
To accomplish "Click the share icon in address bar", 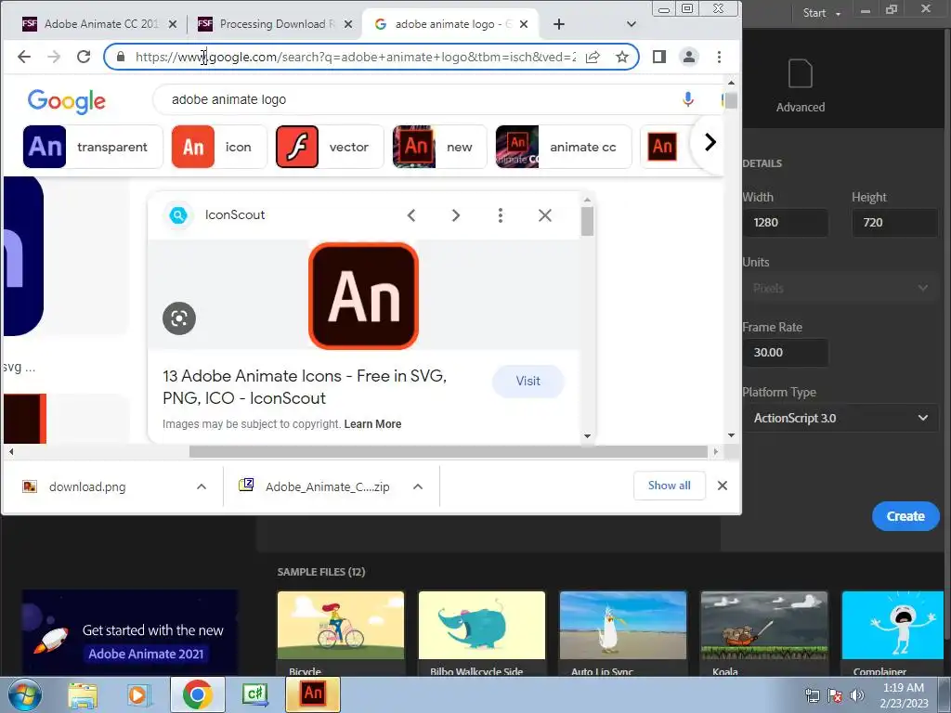I will (593, 57).
